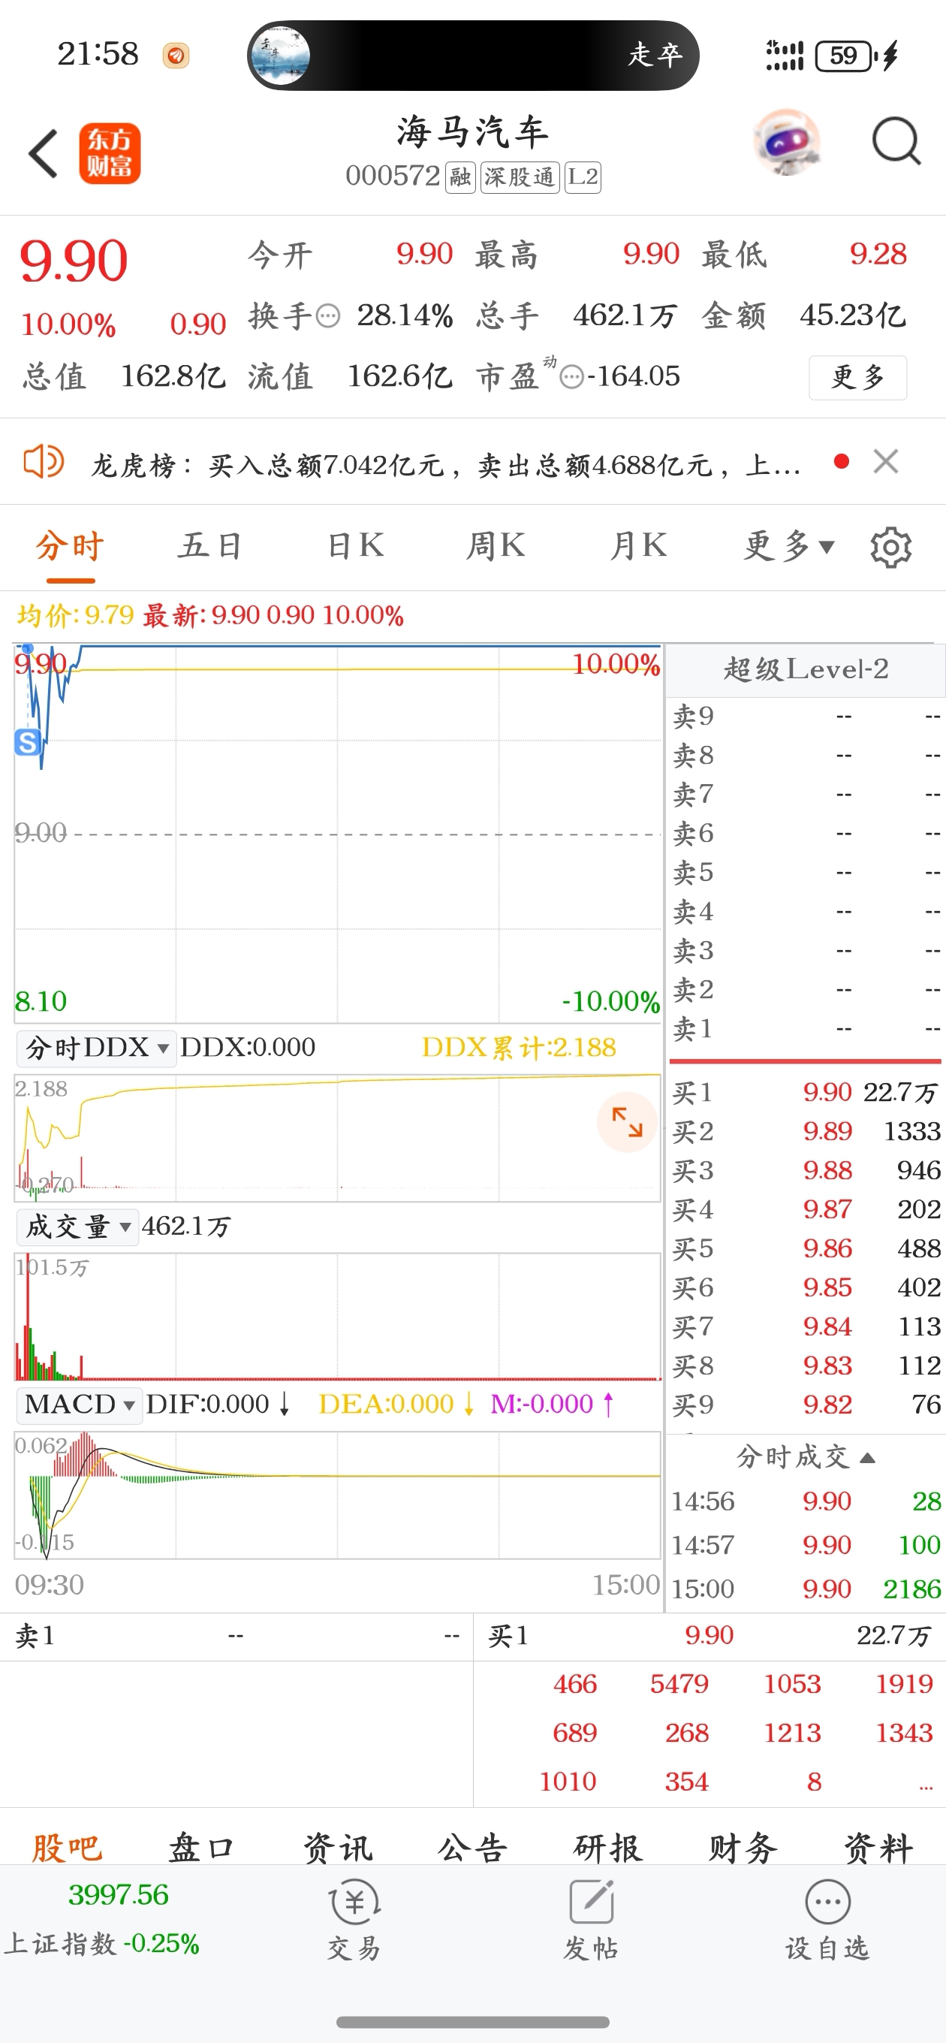
Task: Open the 成交量 indicator dropdown
Action: pyautogui.click(x=78, y=1227)
